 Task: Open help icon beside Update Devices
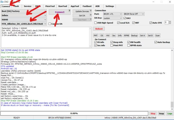[x=90, y=11]
